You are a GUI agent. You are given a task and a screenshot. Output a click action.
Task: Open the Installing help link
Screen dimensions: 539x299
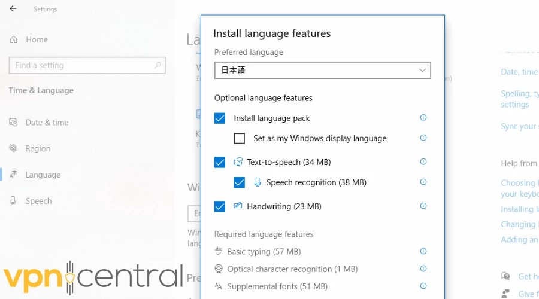pos(520,209)
